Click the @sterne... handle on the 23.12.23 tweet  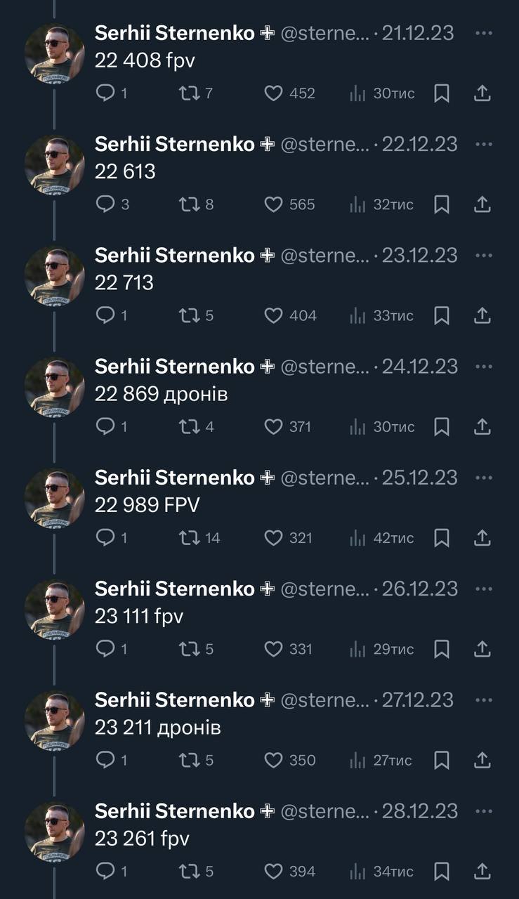(x=324, y=255)
